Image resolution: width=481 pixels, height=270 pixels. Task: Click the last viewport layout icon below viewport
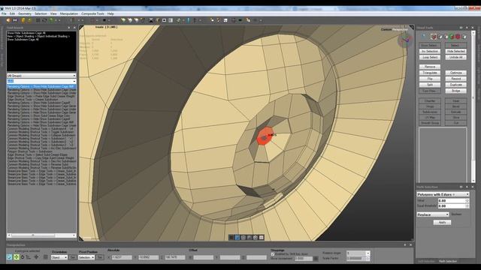262,238
